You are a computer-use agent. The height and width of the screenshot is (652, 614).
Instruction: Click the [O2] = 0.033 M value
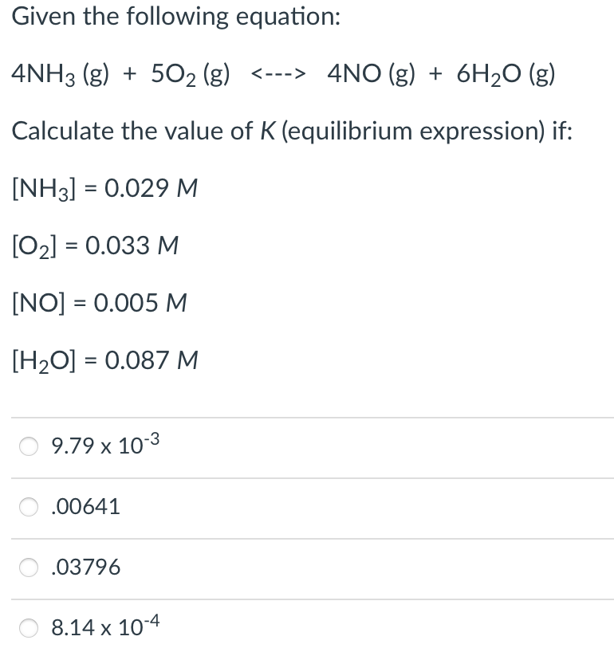tap(96, 245)
